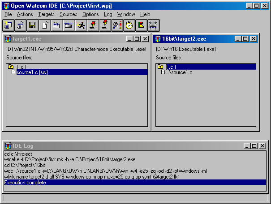
Task: Click the Create new project toolbar icon
Action: click(x=9, y=25)
